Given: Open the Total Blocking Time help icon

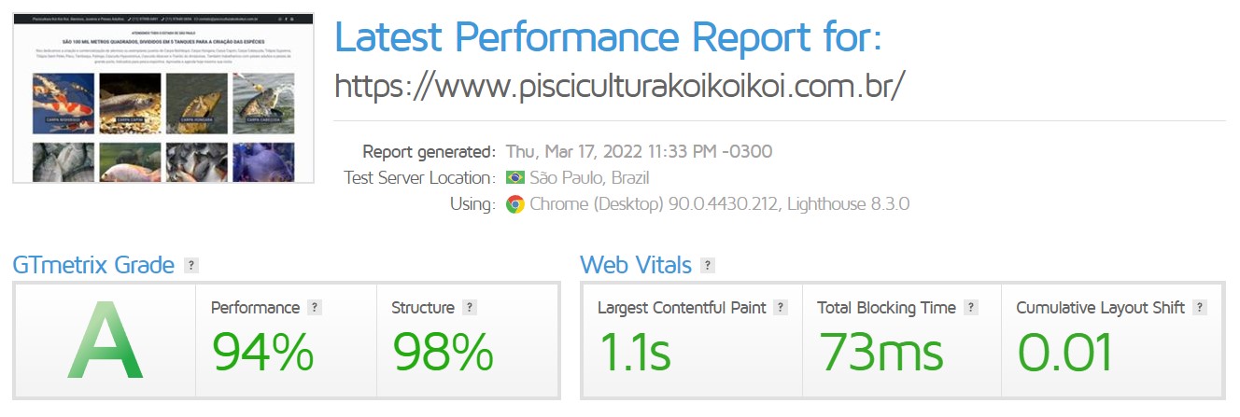Looking at the screenshot, I should [971, 308].
